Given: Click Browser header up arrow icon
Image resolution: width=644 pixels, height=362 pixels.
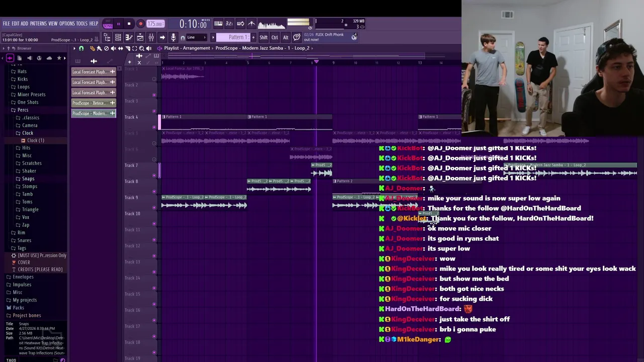Looking at the screenshot, I should (9, 48).
